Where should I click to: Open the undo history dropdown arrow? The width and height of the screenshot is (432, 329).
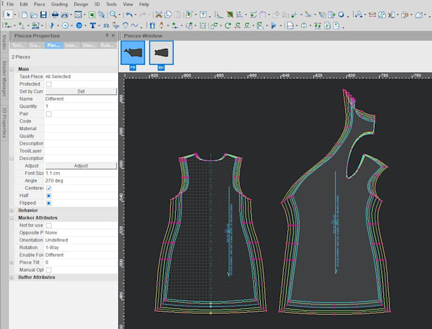(x=135, y=15)
